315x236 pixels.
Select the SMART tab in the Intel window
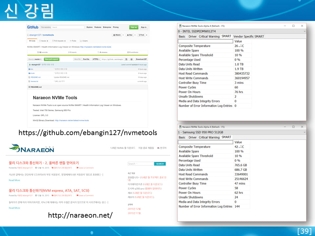(226, 36)
